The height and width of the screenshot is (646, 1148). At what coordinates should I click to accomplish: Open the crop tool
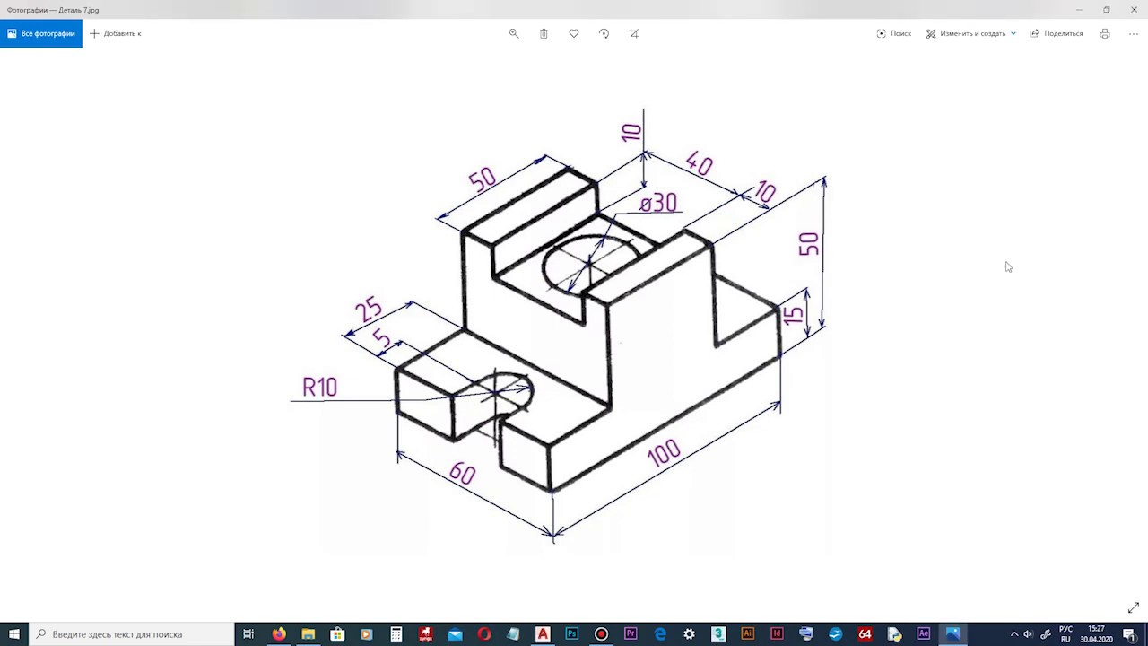tap(634, 33)
